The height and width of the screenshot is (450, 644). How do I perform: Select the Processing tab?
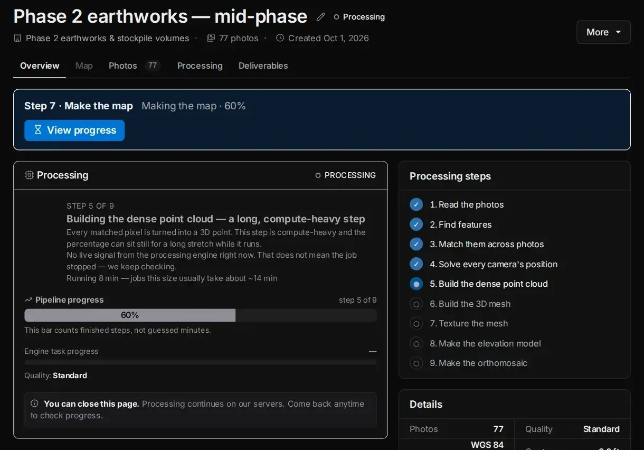click(200, 65)
